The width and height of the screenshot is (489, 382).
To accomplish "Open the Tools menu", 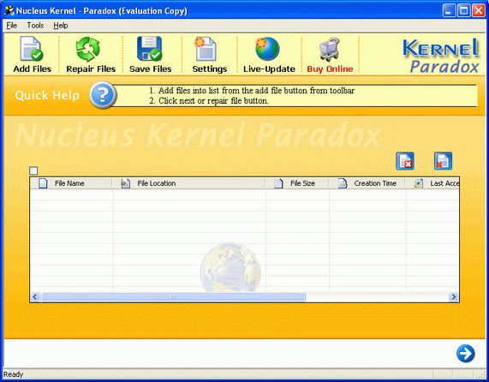I will tap(35, 26).
